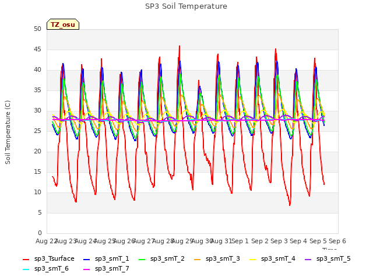The height and width of the screenshot is (280, 373).
Task: Toggle sp3_smT_1 series in legend
Action: (x=106, y=259)
